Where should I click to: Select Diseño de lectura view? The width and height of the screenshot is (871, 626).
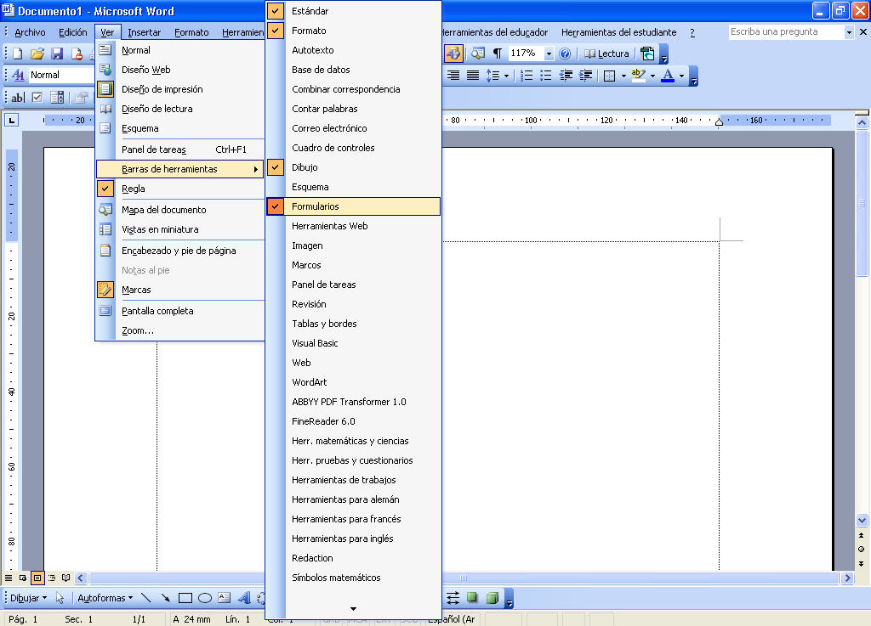(x=180, y=109)
